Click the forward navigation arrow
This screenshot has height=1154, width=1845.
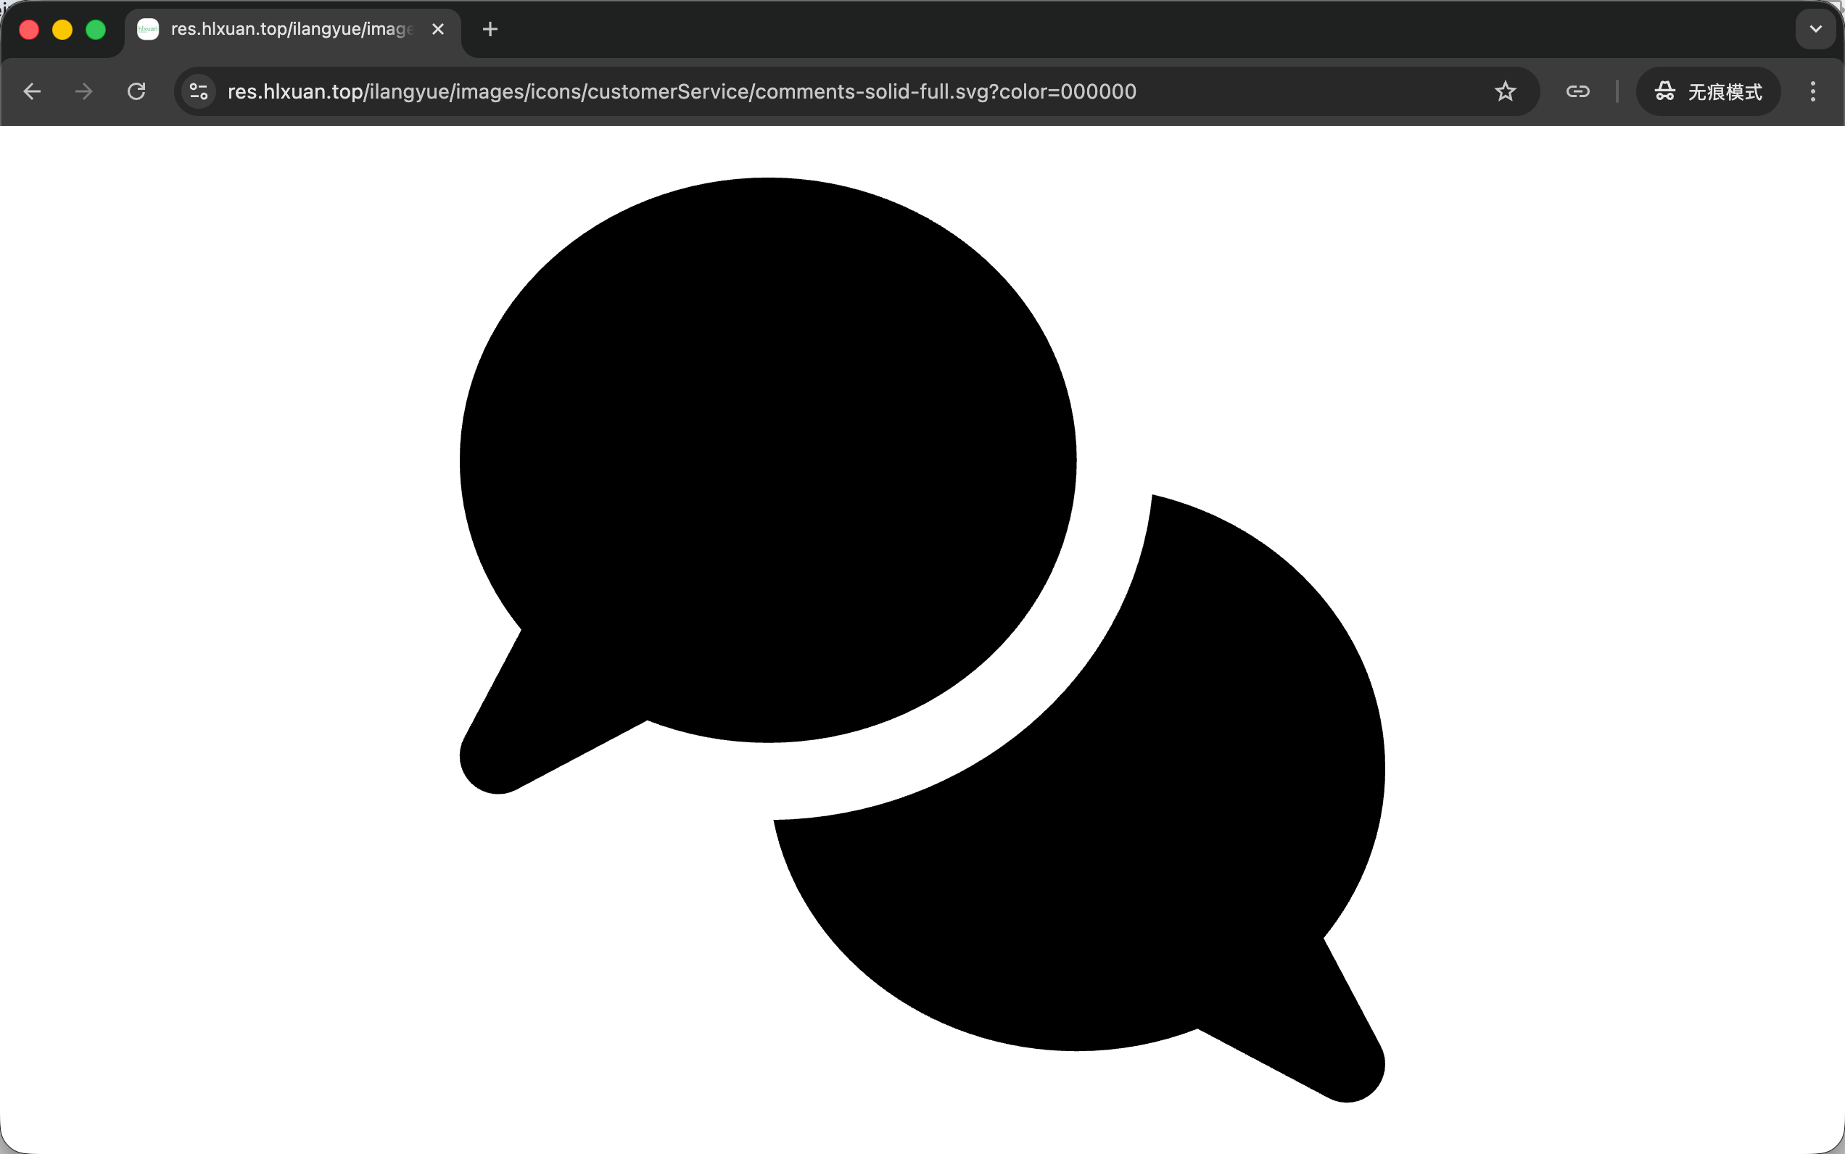84,91
